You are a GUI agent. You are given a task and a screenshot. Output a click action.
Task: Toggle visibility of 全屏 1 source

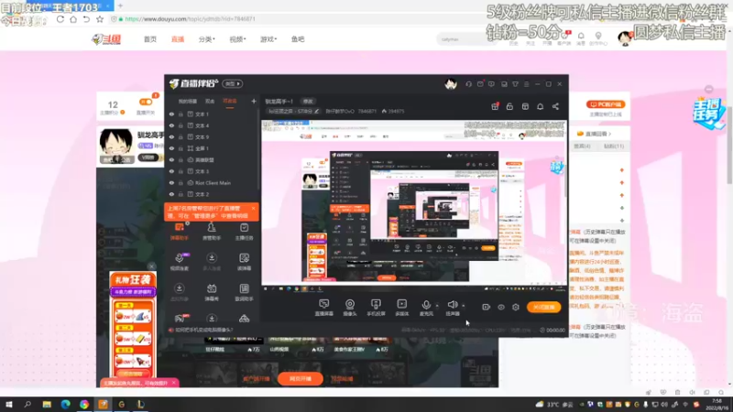click(171, 148)
